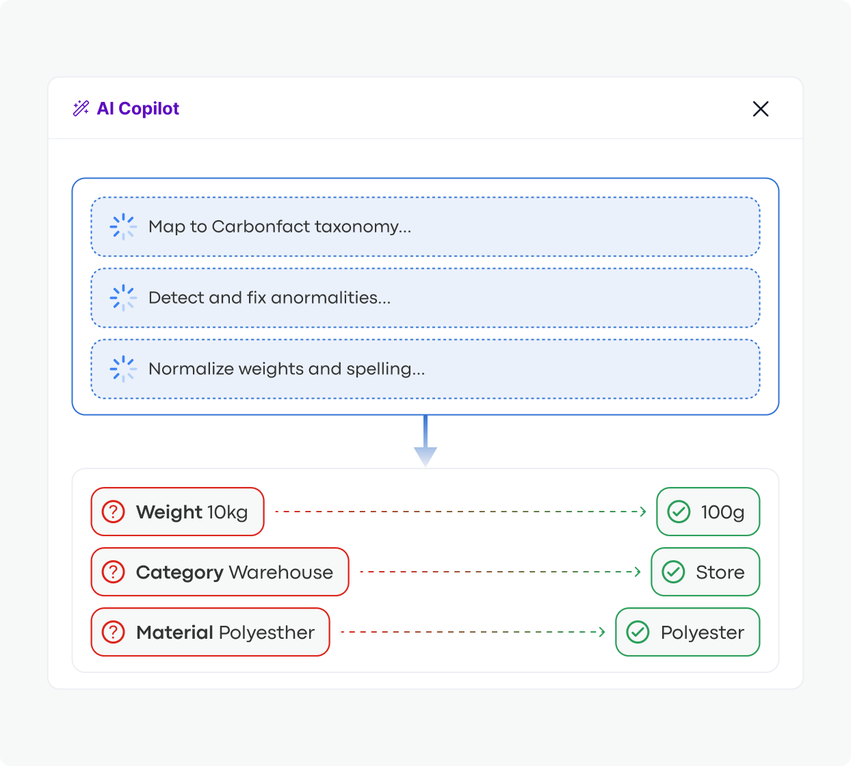Expand the Detect and fix anormalities step
Screen dimensions: 851x766
pyautogui.click(x=425, y=298)
